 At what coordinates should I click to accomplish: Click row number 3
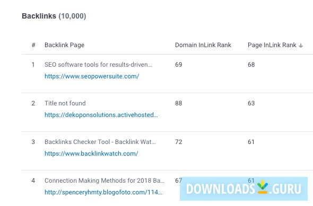(x=33, y=142)
